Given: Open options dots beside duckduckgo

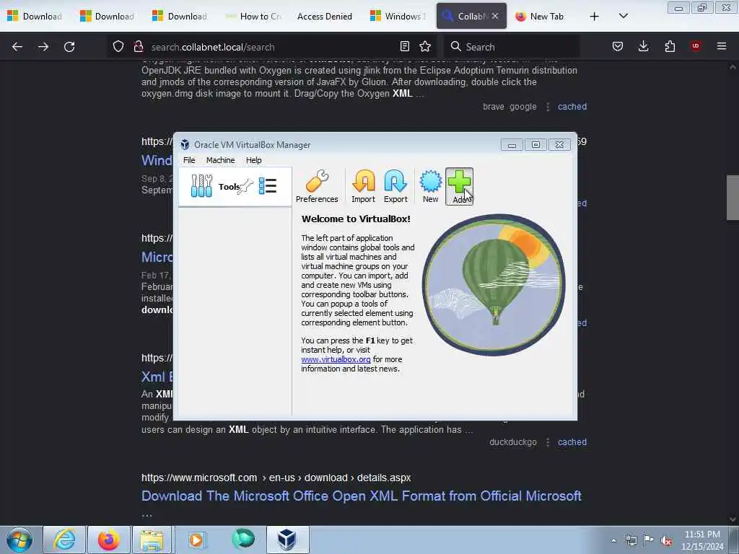Looking at the screenshot, I should pos(548,442).
